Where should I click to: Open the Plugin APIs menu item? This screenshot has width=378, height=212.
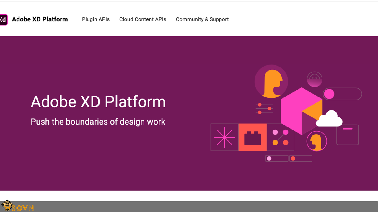pyautogui.click(x=96, y=19)
